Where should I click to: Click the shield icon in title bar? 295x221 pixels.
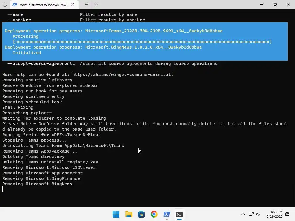(5, 5)
